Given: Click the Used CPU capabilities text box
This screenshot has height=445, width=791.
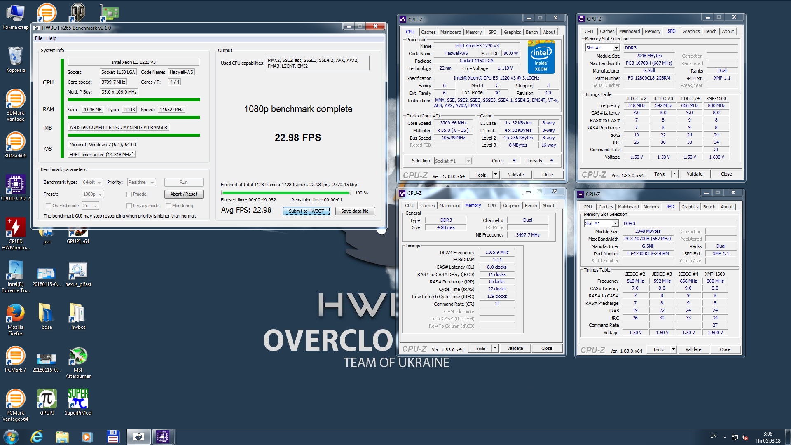Looking at the screenshot, I should click(x=318, y=63).
